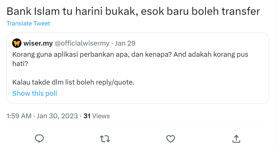Open the Show this poll link
The width and height of the screenshot is (277, 149).
click(35, 93)
